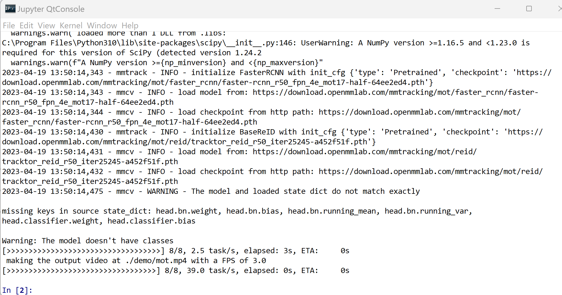Open the Kernel menu
Image resolution: width=562 pixels, height=295 pixels.
pos(71,26)
